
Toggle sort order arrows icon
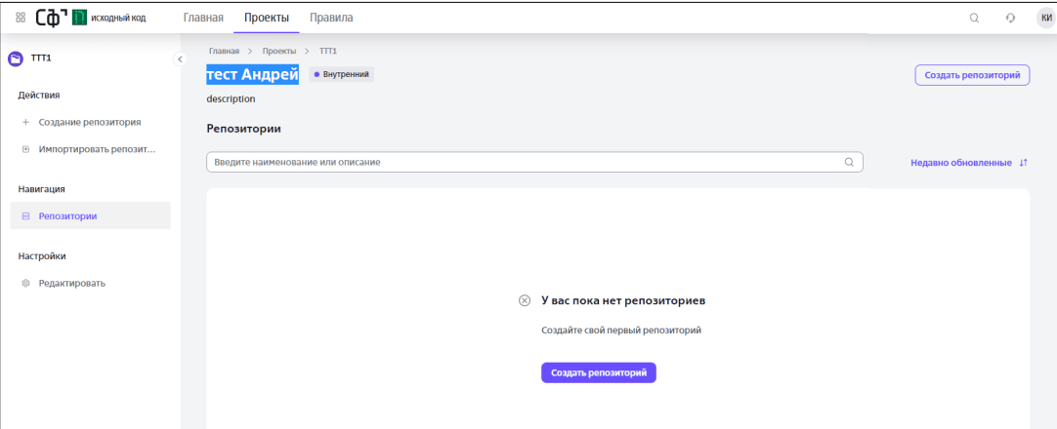click(1023, 163)
